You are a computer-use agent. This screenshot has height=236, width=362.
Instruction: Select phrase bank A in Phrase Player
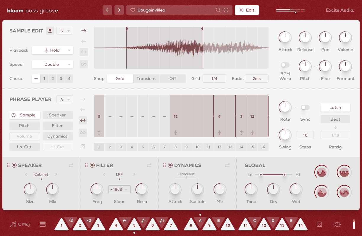tap(65, 99)
